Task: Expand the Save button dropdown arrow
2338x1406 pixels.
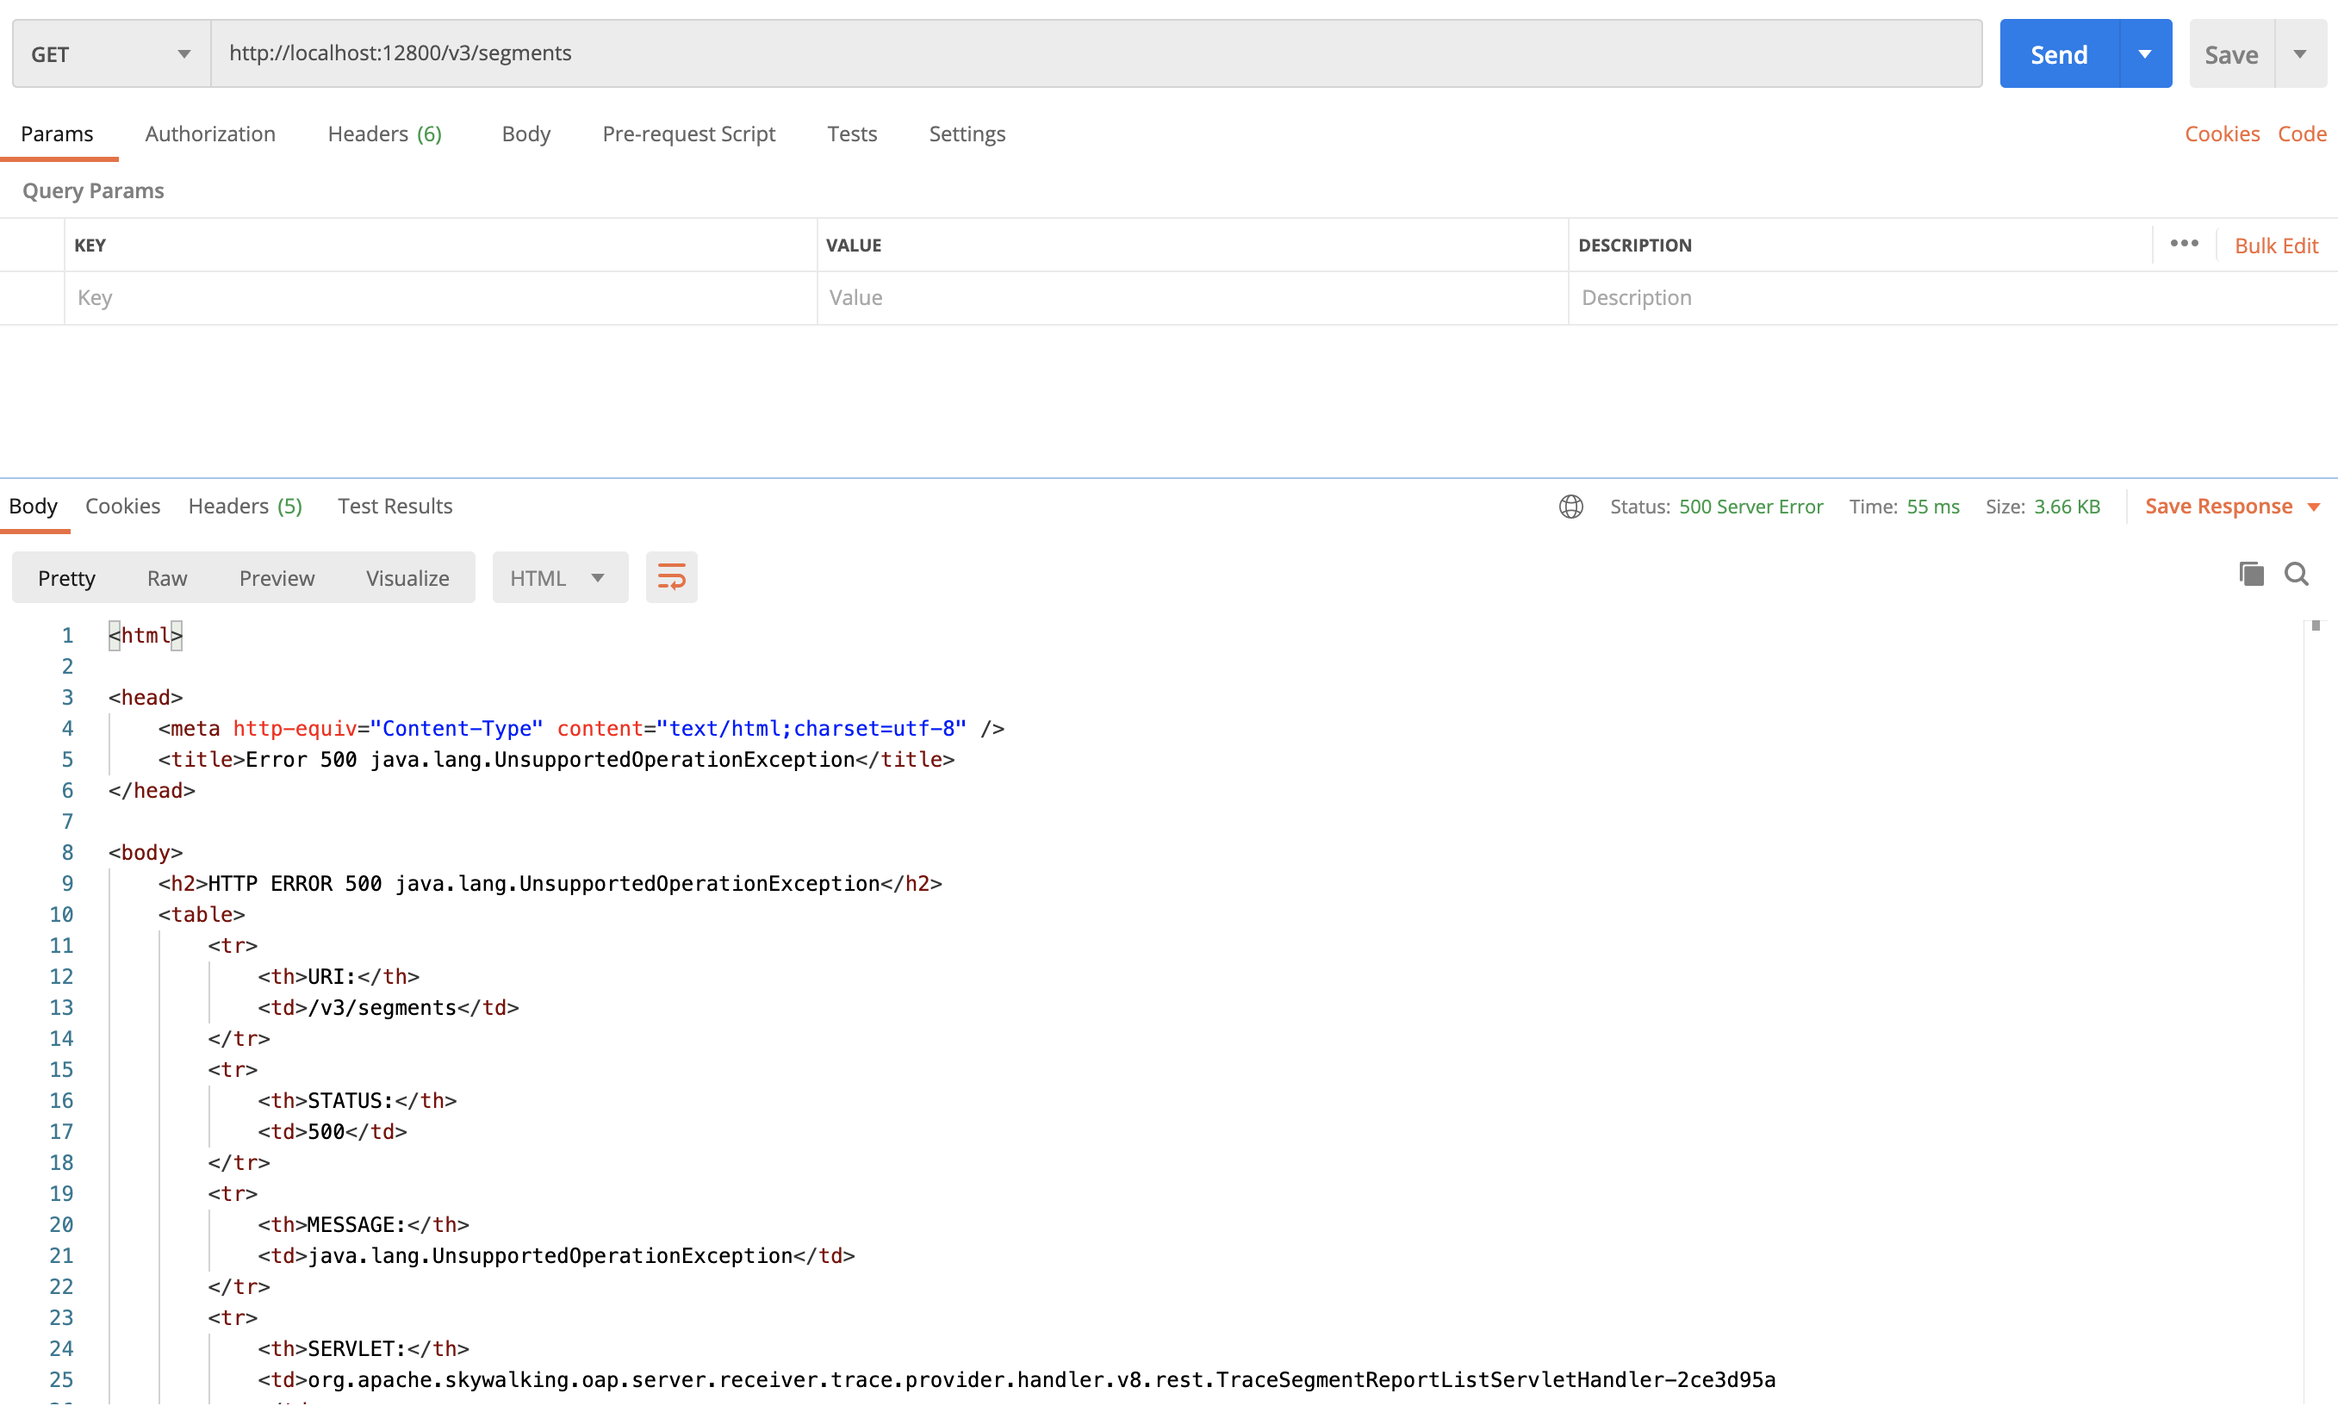Action: point(2300,54)
